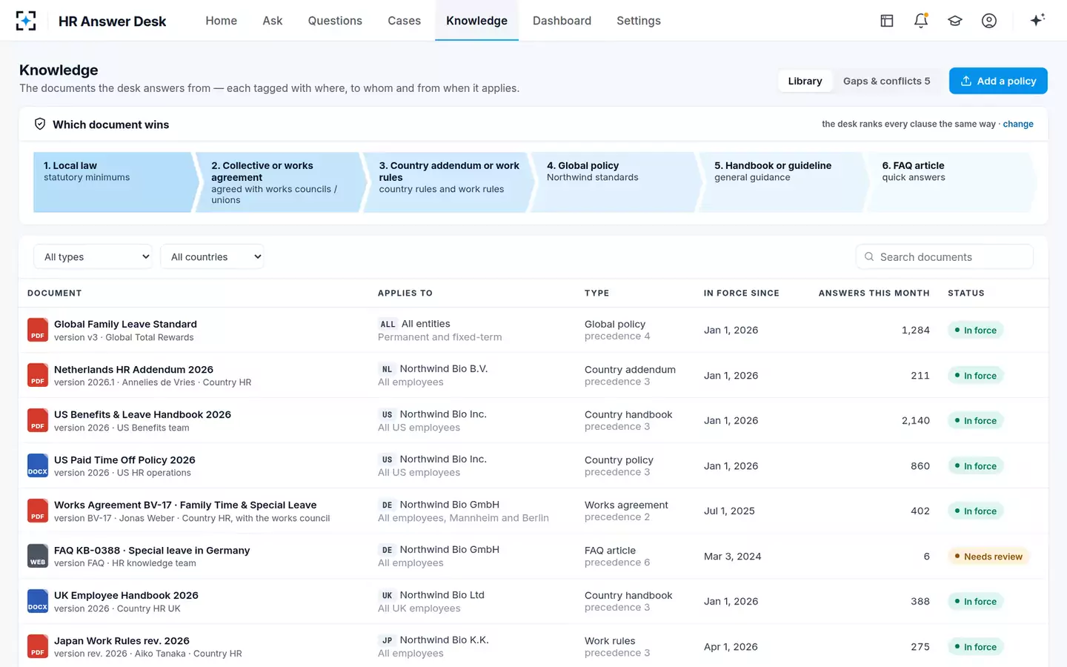The image size is (1067, 667).
Task: Switch to the Questions tab
Action: (335, 21)
